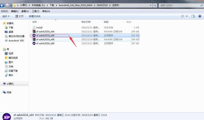Open 腾讯视频 library
Viewport: 204px width, 120px height.
pos(13,58)
